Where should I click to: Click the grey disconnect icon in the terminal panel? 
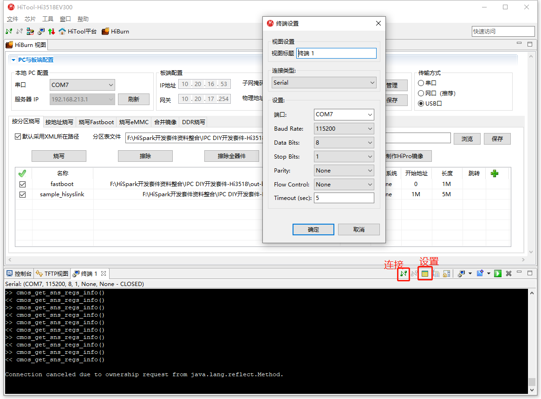[414, 274]
